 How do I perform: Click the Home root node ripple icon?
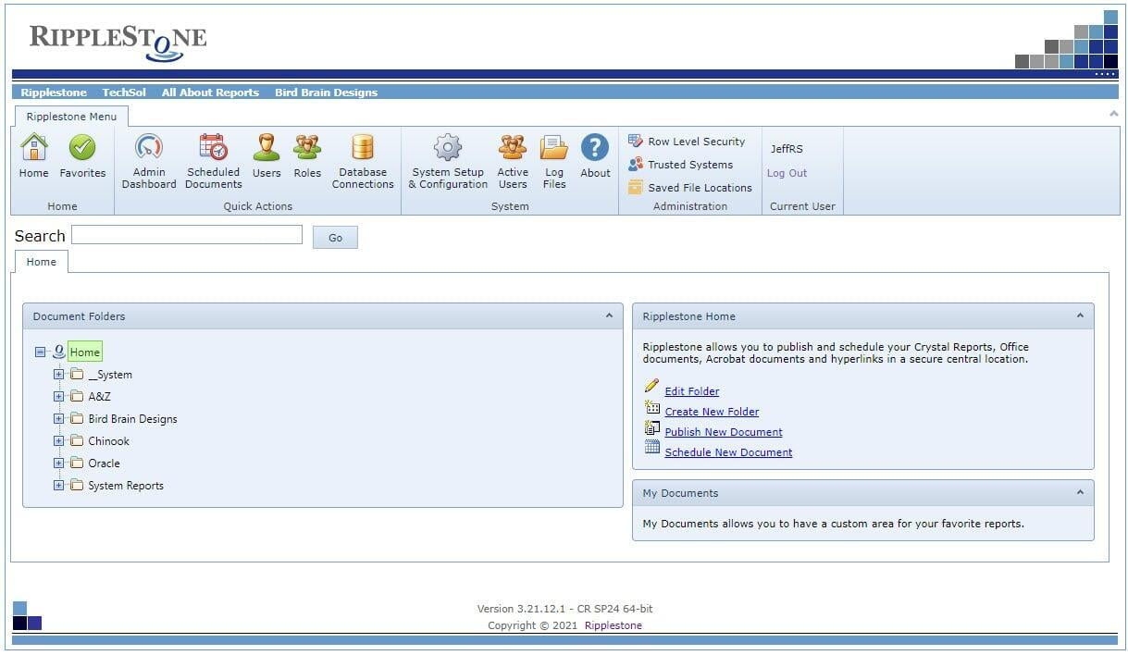[59, 352]
